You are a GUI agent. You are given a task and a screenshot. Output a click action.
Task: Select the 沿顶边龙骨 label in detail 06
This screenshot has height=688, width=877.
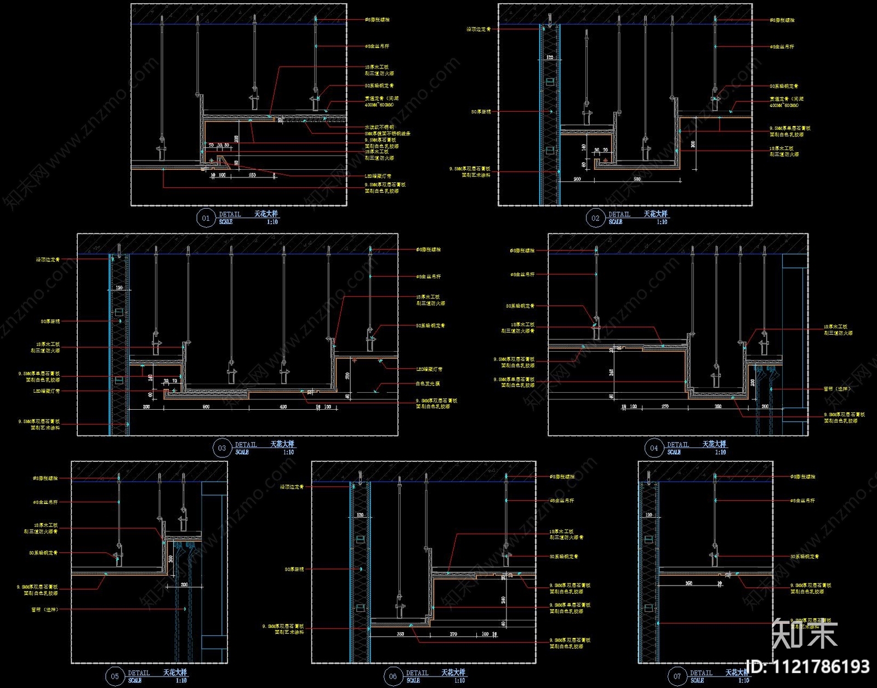pyautogui.click(x=292, y=487)
